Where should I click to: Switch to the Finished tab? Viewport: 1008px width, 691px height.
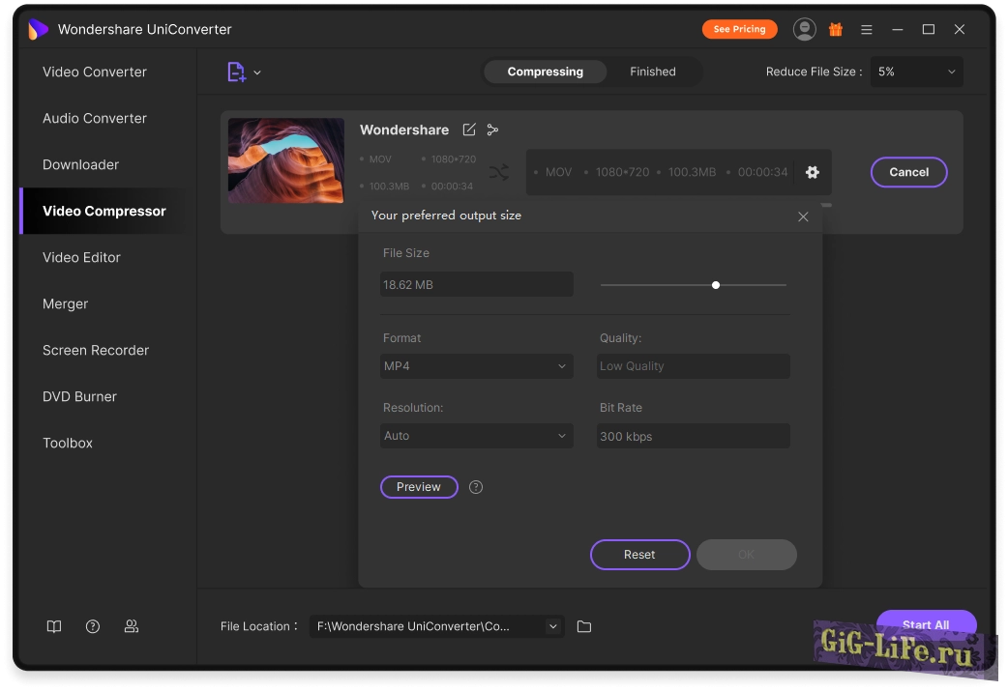point(652,72)
